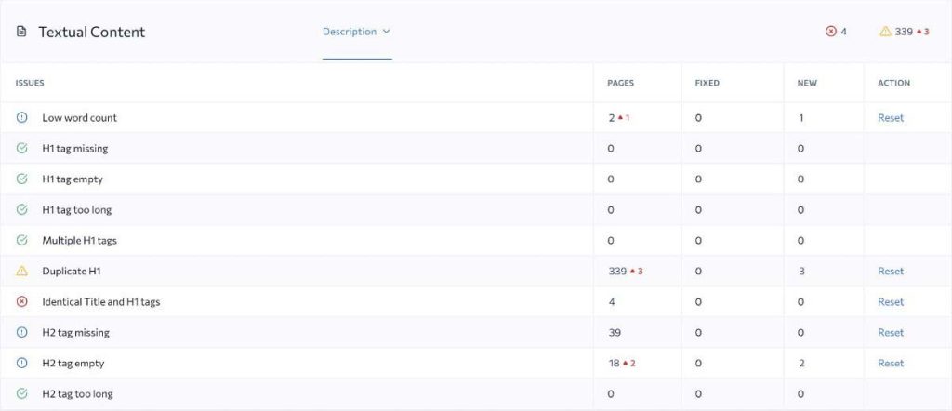The image size is (952, 411).
Task: Click the info icon beside Low word count
Action: point(22,118)
